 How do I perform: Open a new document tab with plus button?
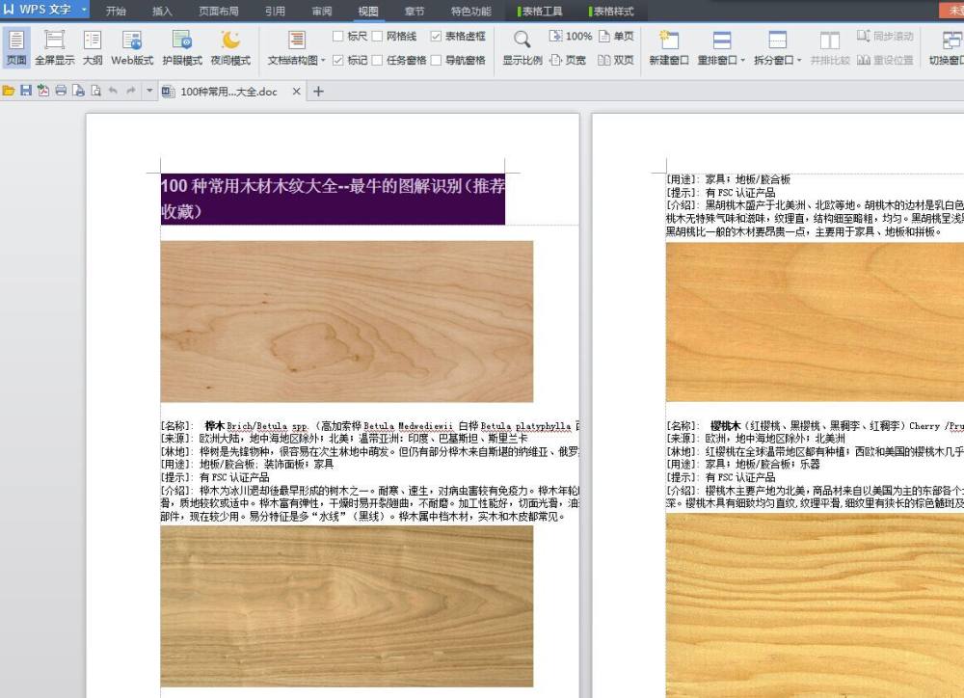click(x=319, y=92)
